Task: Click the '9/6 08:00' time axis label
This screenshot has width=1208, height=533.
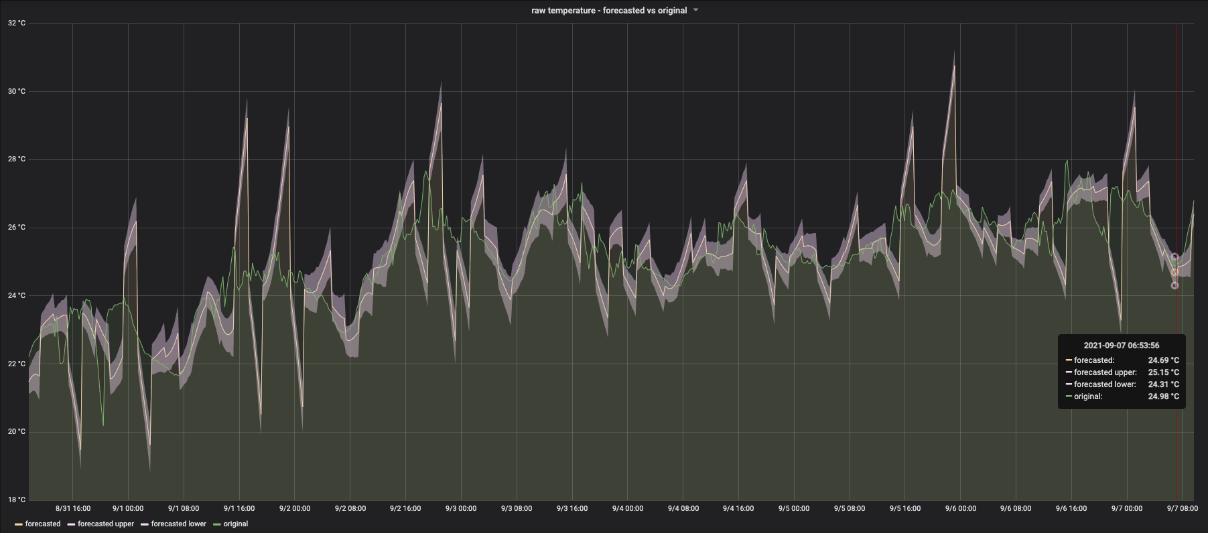Action: (x=1016, y=509)
